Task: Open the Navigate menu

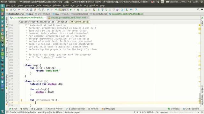Action: click(29, 6)
